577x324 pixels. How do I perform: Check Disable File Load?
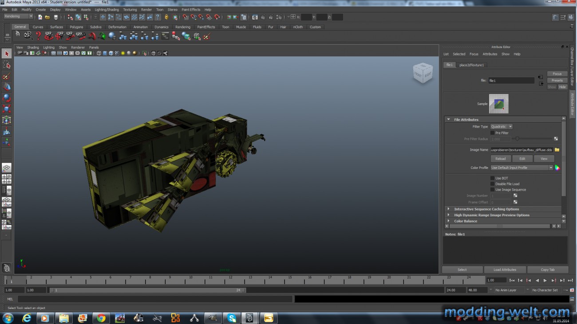coord(492,184)
